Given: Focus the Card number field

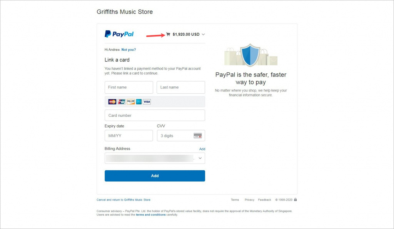Looking at the screenshot, I should click(155, 115).
